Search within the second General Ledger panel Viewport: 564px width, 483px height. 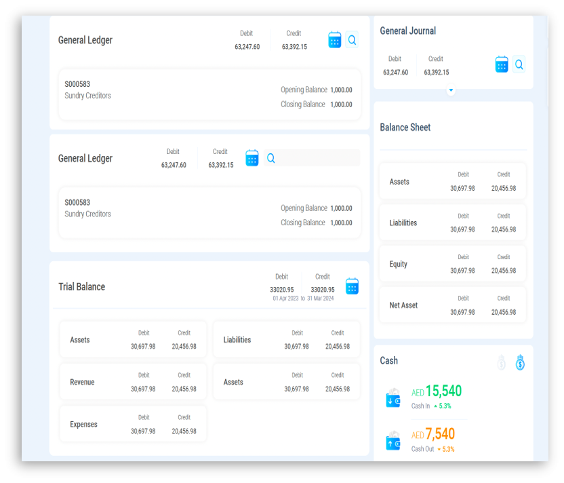pyautogui.click(x=271, y=158)
